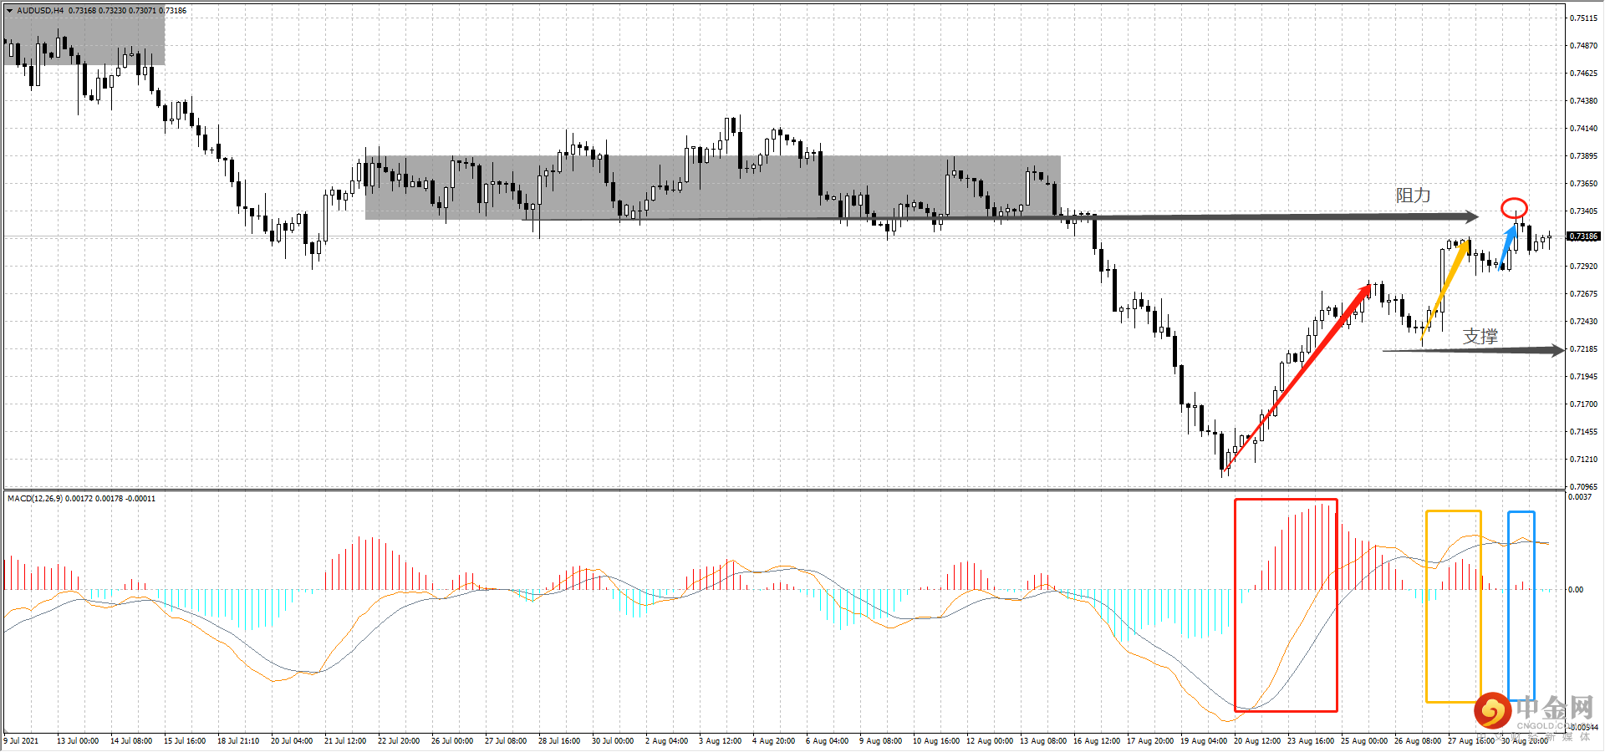Click the 9 Aug 08:00 time label
This screenshot has height=752, width=1605.
click(x=880, y=741)
